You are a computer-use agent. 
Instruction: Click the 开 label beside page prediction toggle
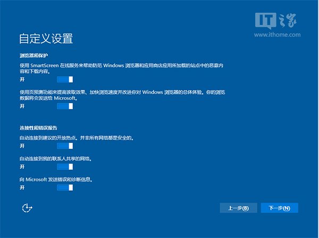pyautogui.click(x=22, y=106)
